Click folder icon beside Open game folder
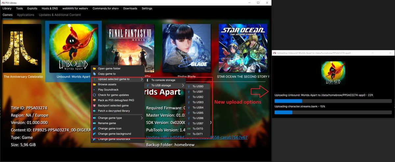The height and width of the screenshot is (162, 395). (x=94, y=68)
